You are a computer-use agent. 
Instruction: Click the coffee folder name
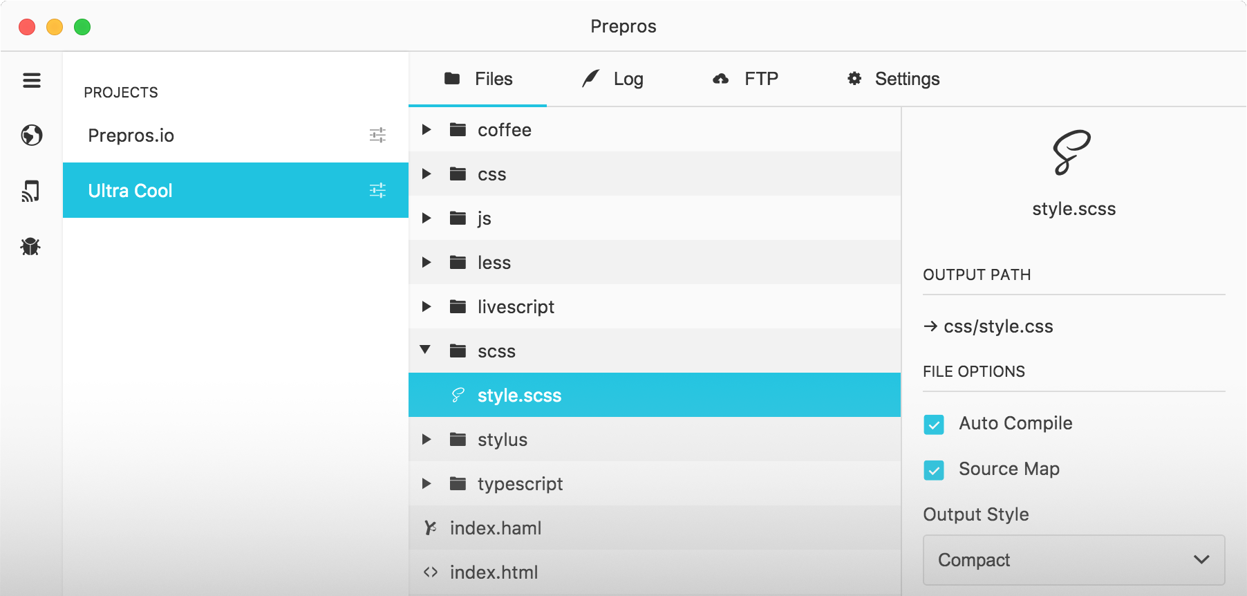pyautogui.click(x=505, y=130)
